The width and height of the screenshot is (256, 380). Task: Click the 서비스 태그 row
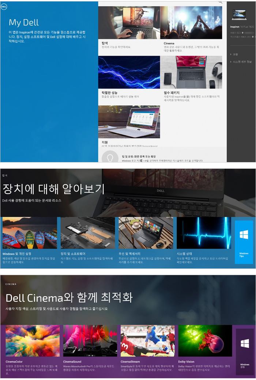(242, 33)
